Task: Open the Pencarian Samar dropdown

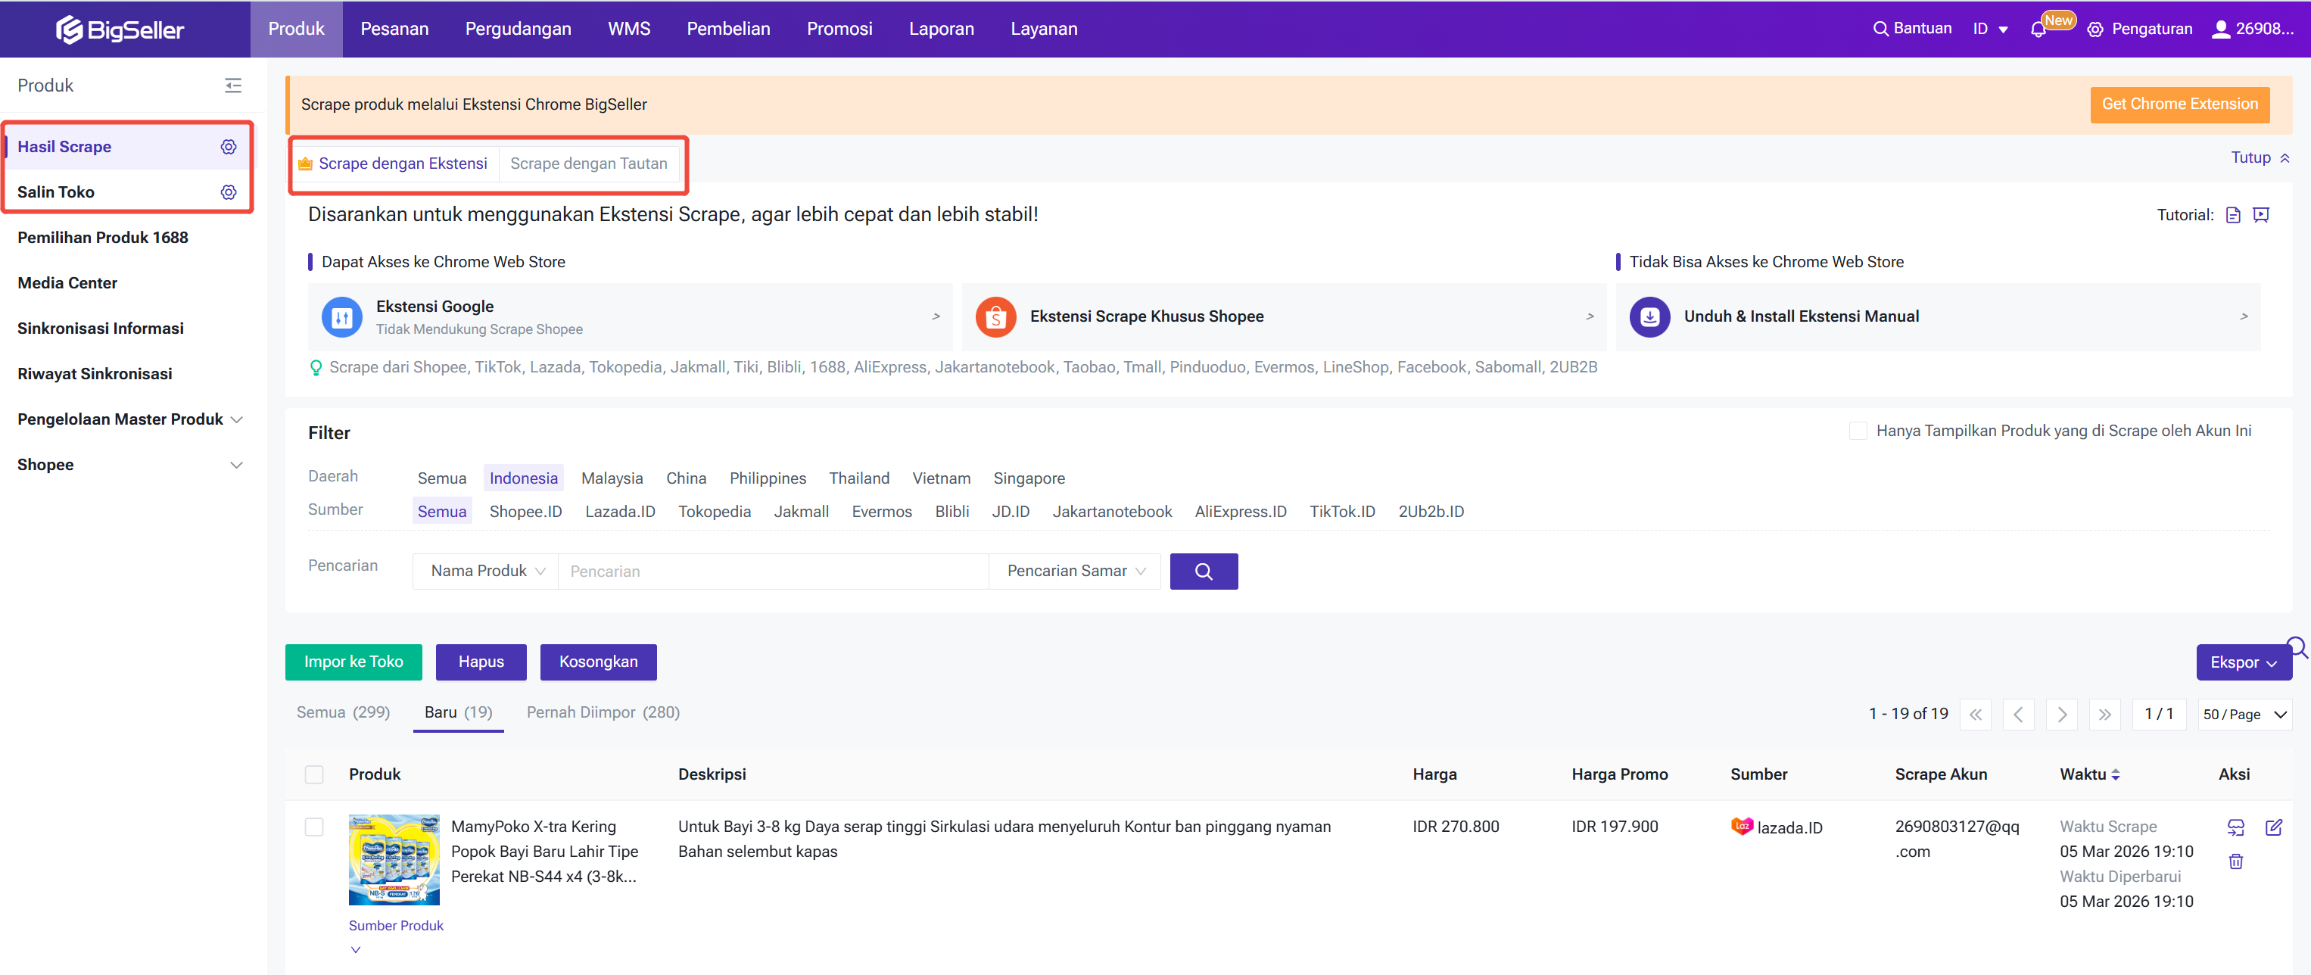Action: tap(1074, 572)
